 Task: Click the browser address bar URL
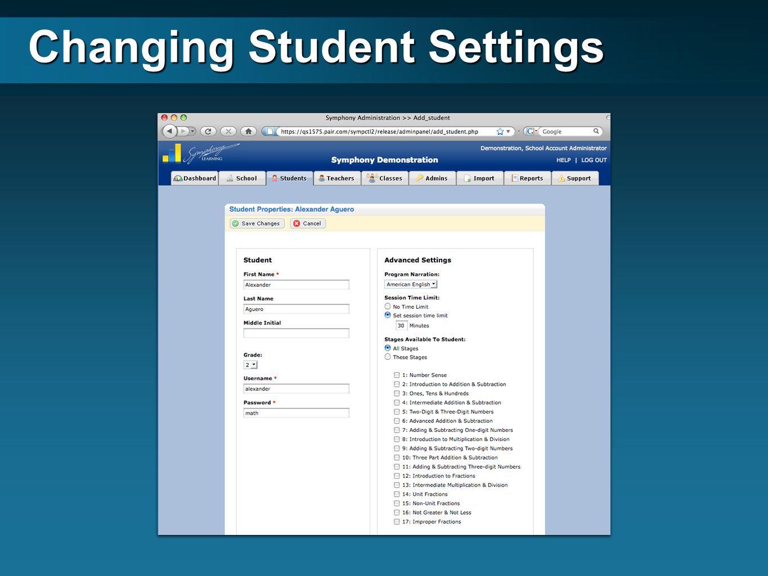tap(380, 132)
